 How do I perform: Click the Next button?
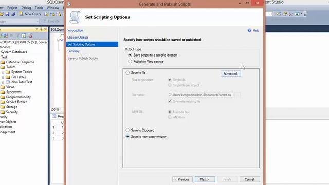click(x=205, y=179)
